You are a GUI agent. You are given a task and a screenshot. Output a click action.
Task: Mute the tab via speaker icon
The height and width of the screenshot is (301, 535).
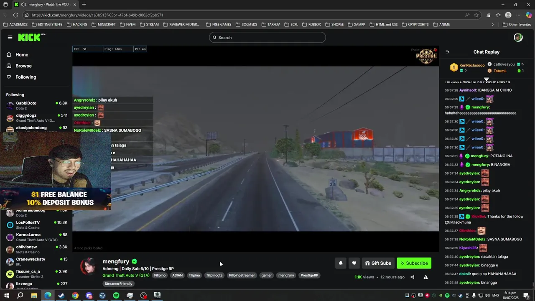(x=23, y=5)
